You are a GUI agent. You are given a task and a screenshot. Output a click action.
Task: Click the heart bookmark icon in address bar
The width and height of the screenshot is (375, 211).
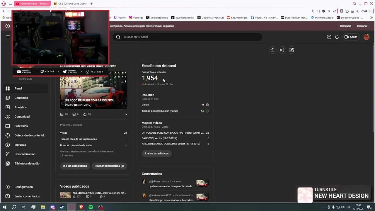[334, 11]
